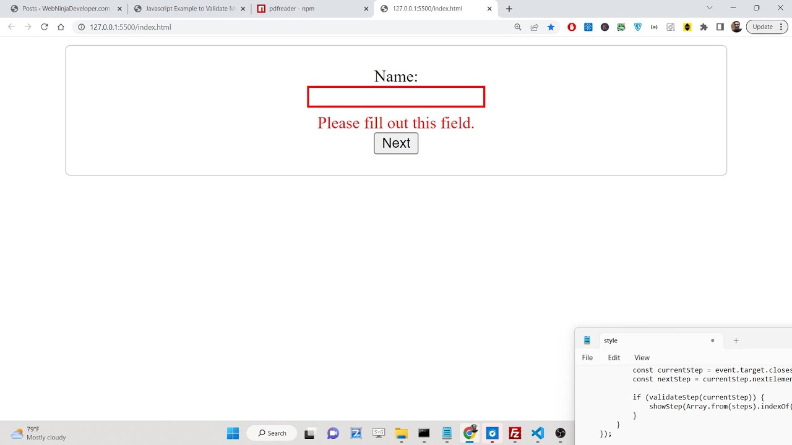The height and width of the screenshot is (445, 792).
Task: Toggle the browser side panel
Action: point(720,27)
